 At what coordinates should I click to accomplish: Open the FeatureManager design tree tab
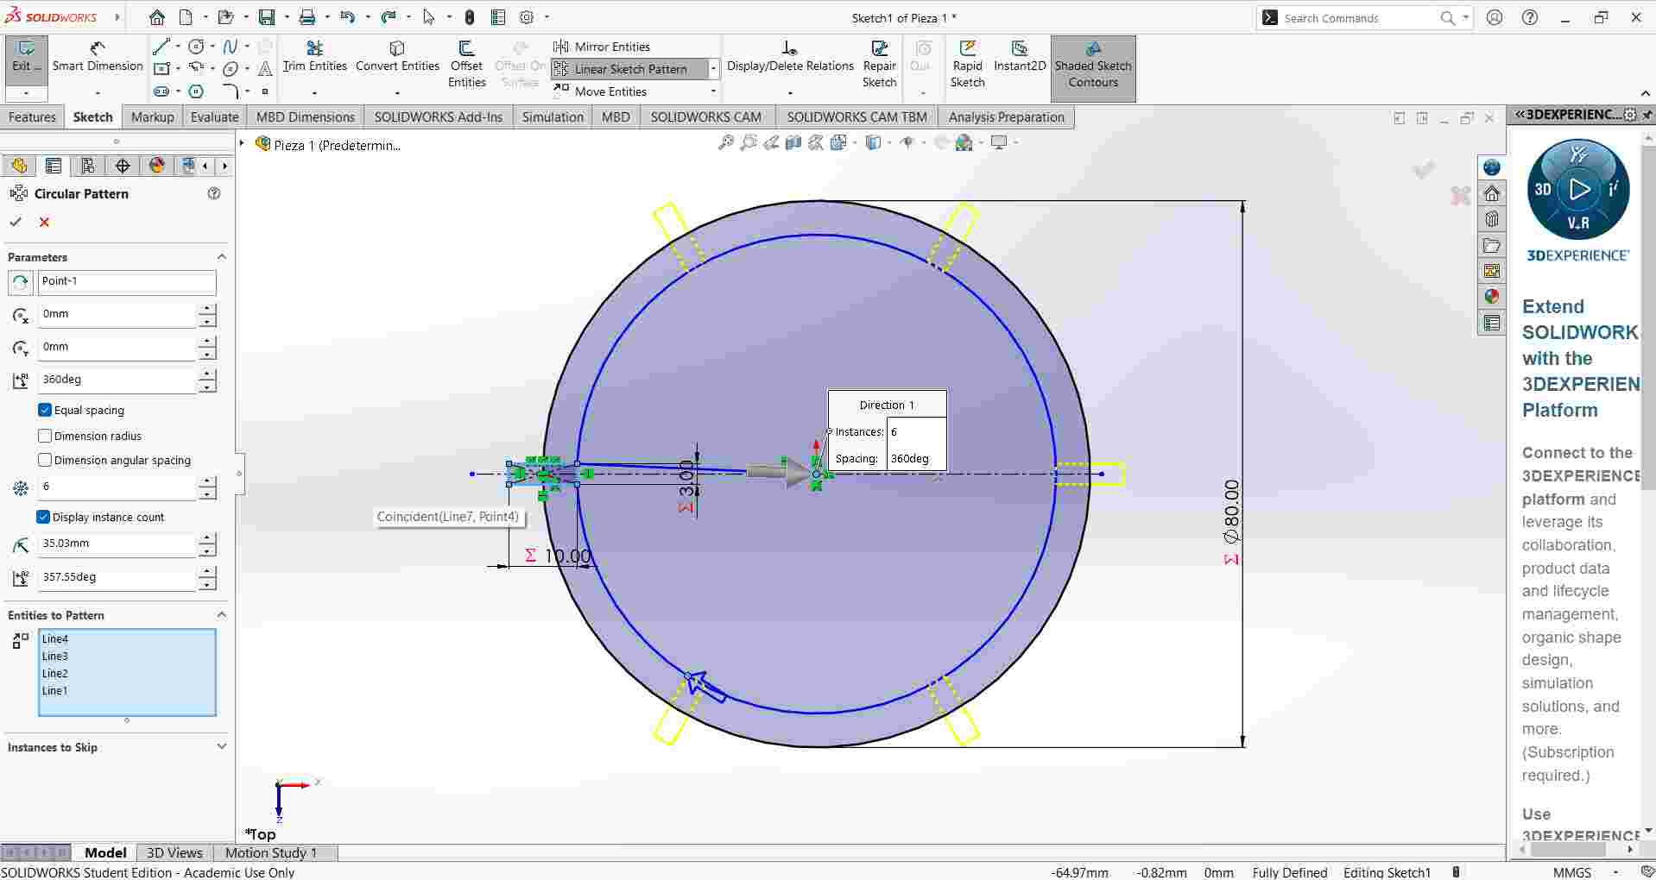[19, 166]
